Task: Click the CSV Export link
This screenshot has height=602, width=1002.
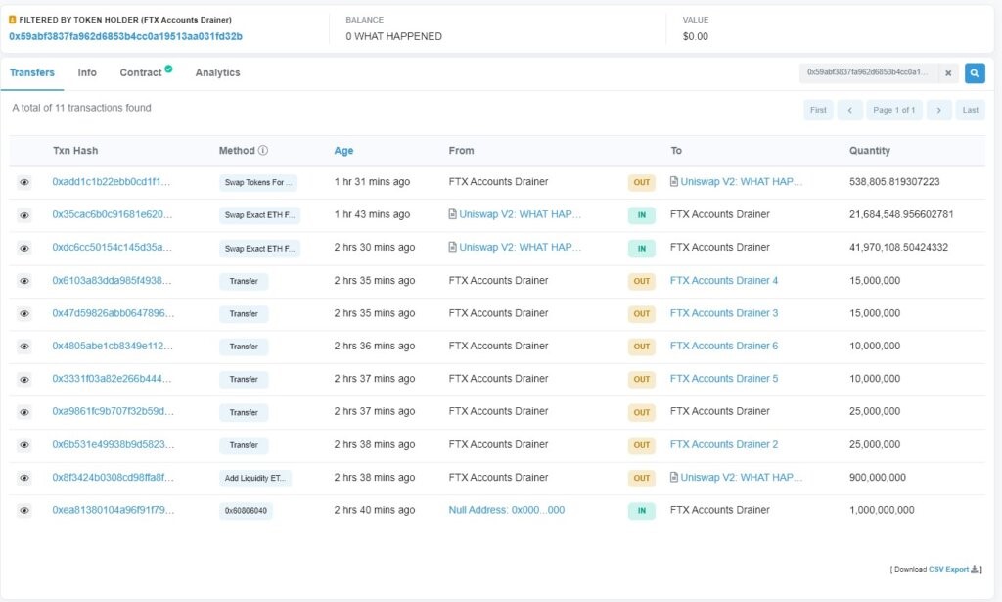Action: 948,569
